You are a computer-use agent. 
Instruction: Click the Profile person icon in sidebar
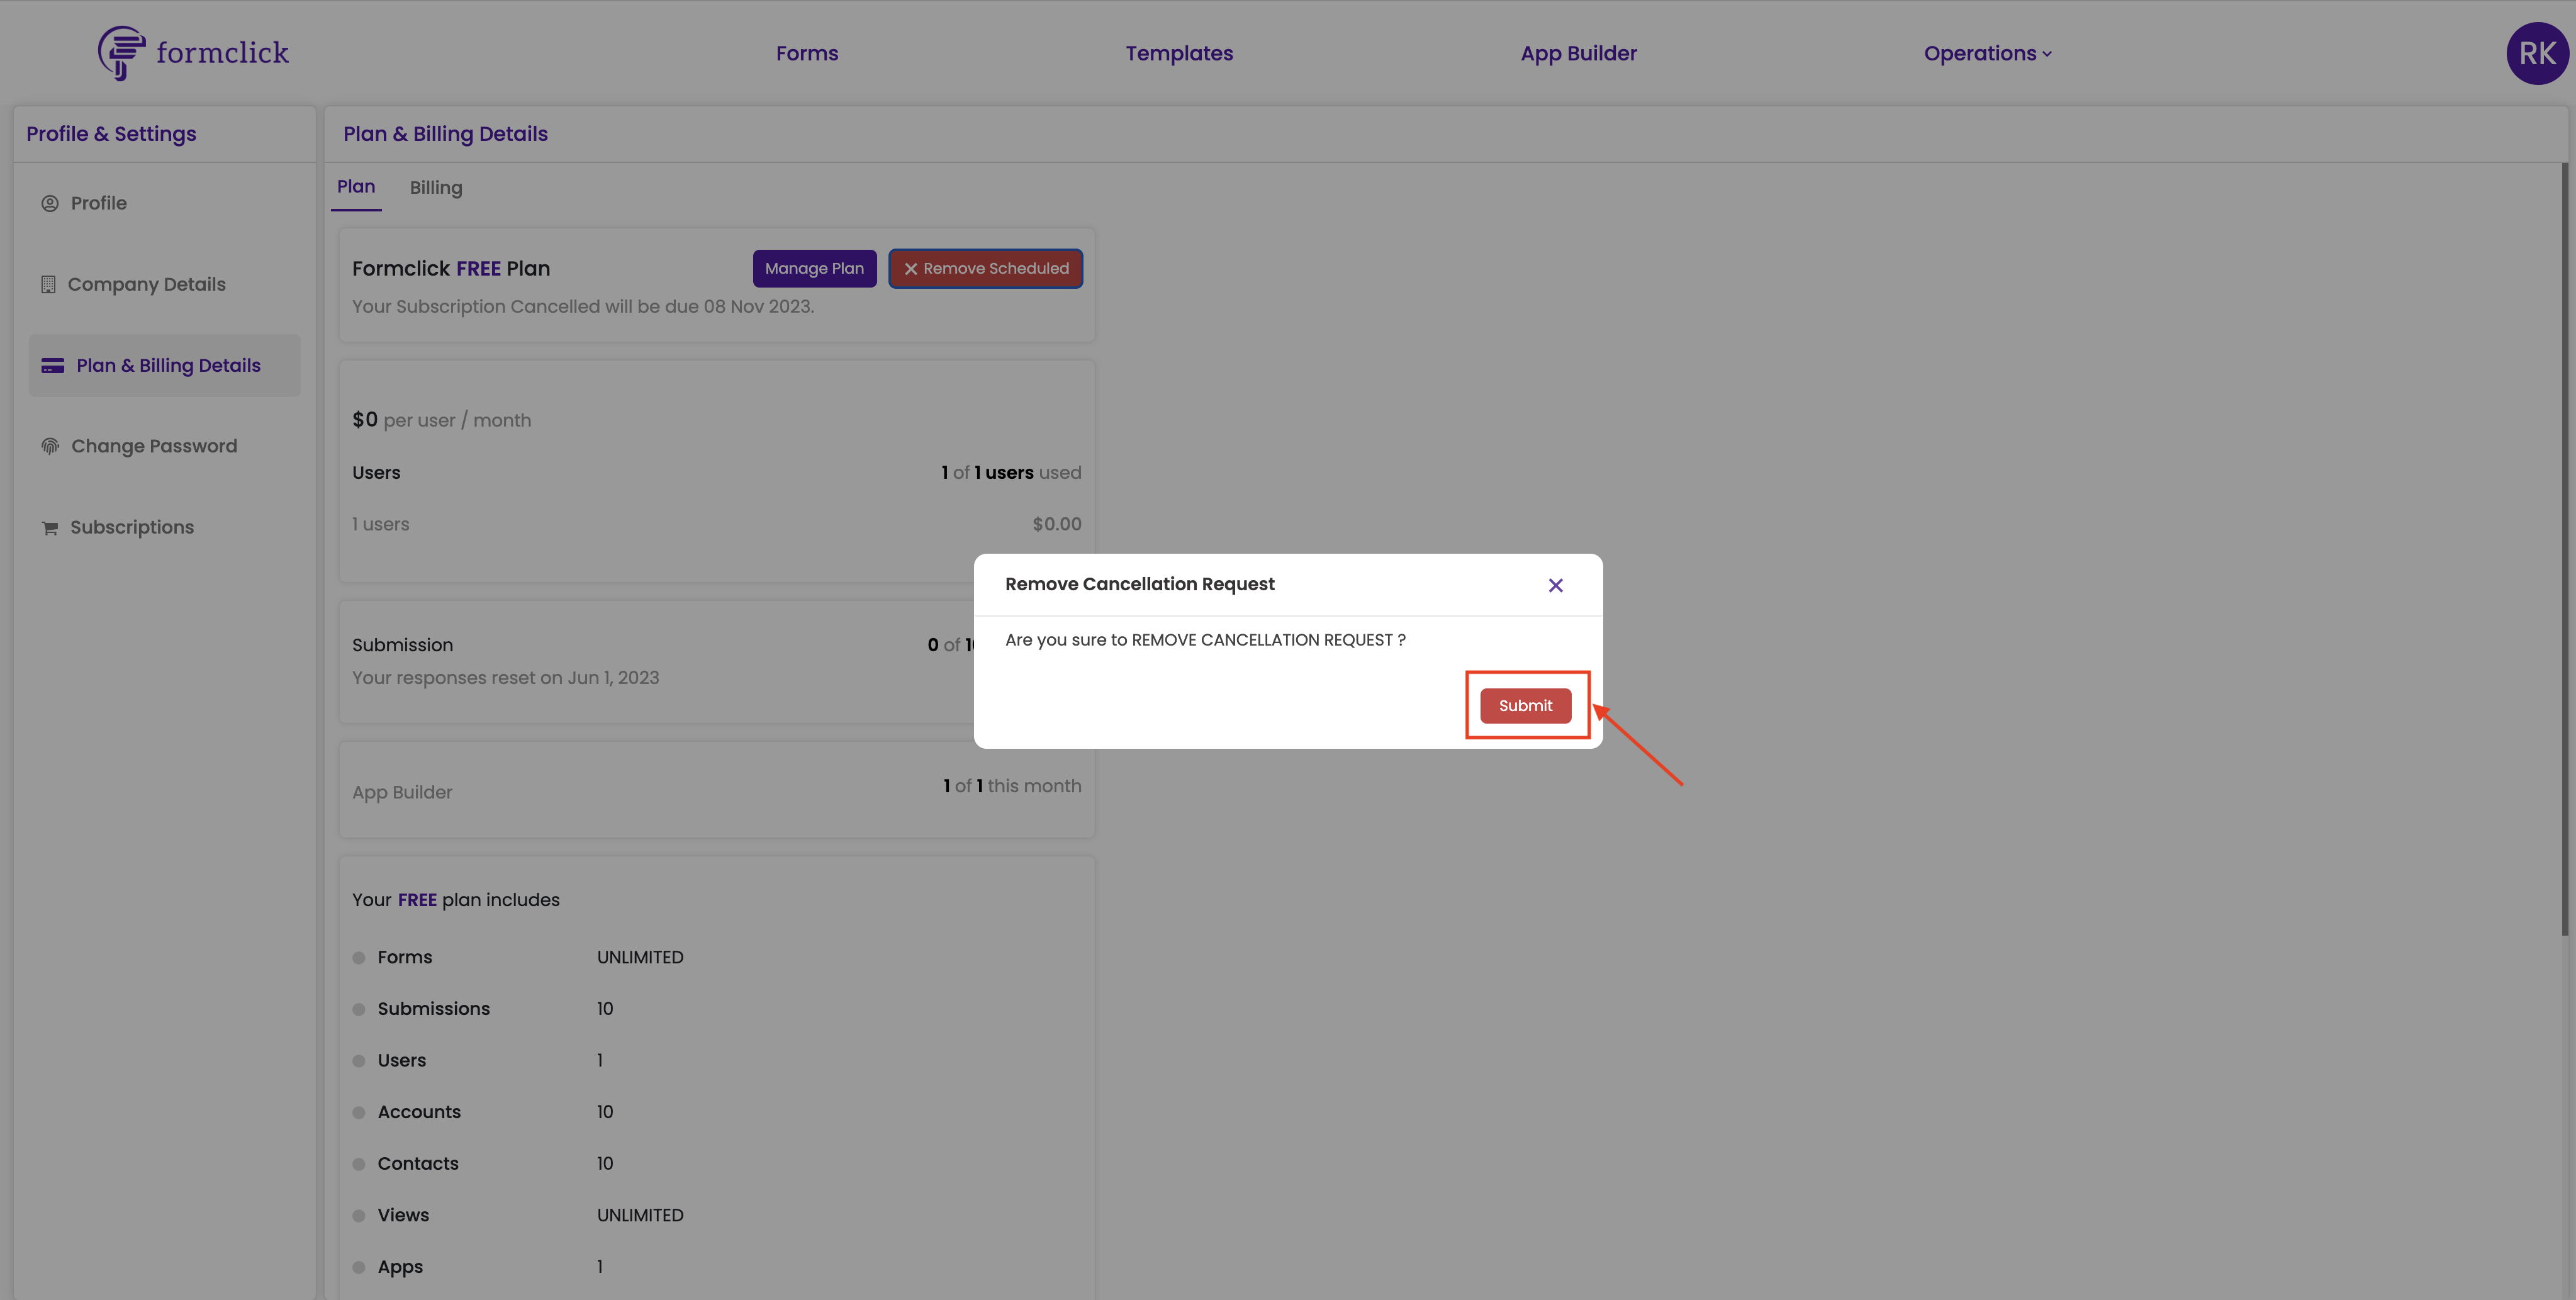50,203
